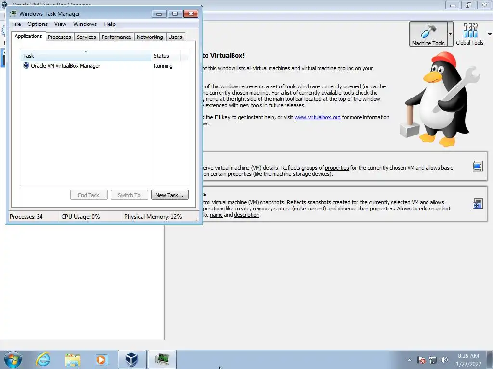Open the View menu in Task Manager
The height and width of the screenshot is (369, 493).
(x=60, y=24)
